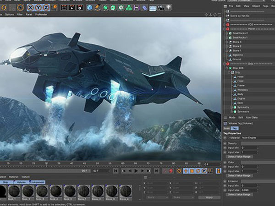Toggle Scale keyframe recording

(192, 171)
